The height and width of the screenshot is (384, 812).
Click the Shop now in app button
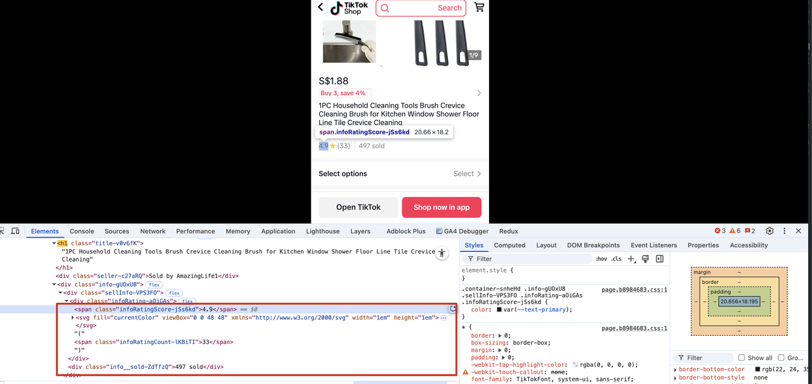[x=442, y=207]
